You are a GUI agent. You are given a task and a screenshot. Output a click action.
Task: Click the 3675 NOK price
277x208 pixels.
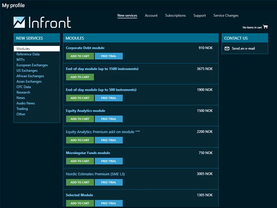(205, 69)
